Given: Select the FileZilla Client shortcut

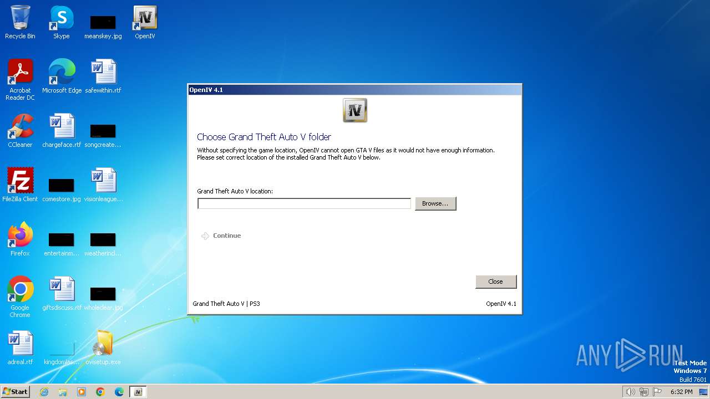Looking at the screenshot, I should 20,185.
